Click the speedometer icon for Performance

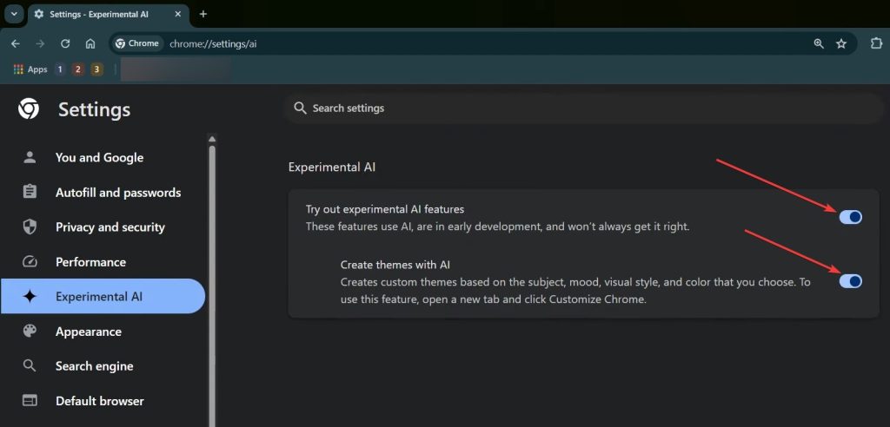[x=30, y=262]
